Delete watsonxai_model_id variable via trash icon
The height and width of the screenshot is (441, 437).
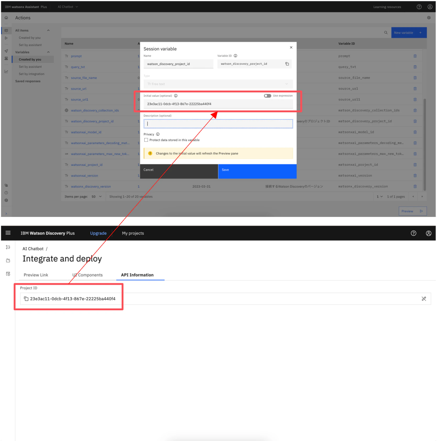(x=415, y=132)
